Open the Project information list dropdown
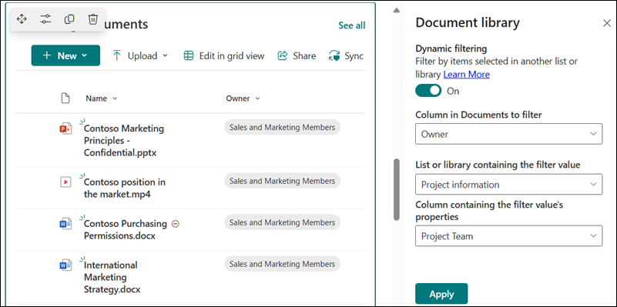Viewport: 617px width, 307px height. pyautogui.click(x=509, y=185)
